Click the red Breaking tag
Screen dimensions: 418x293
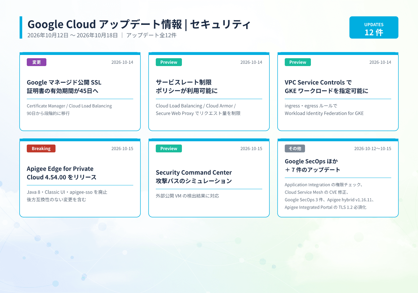(x=41, y=148)
